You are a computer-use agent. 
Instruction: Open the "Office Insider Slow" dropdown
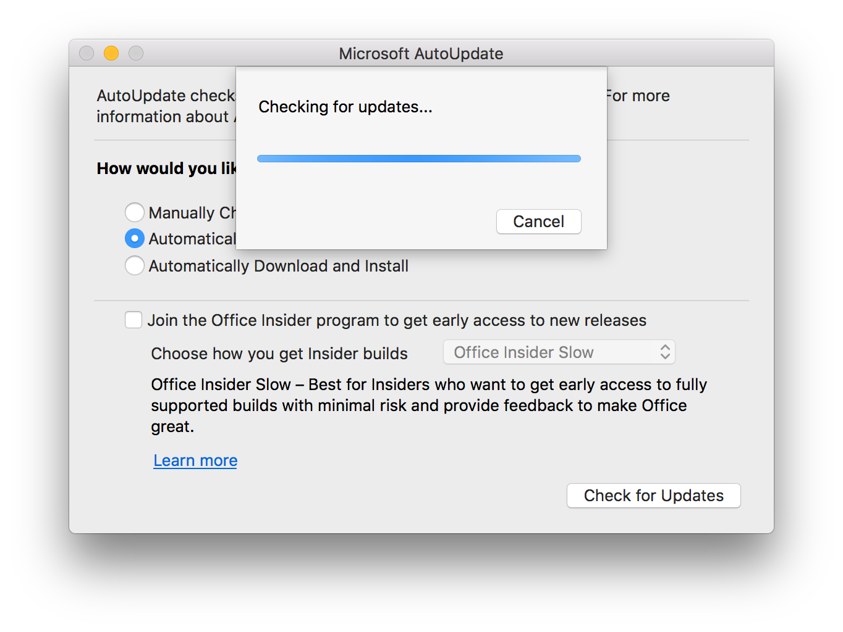click(x=558, y=352)
